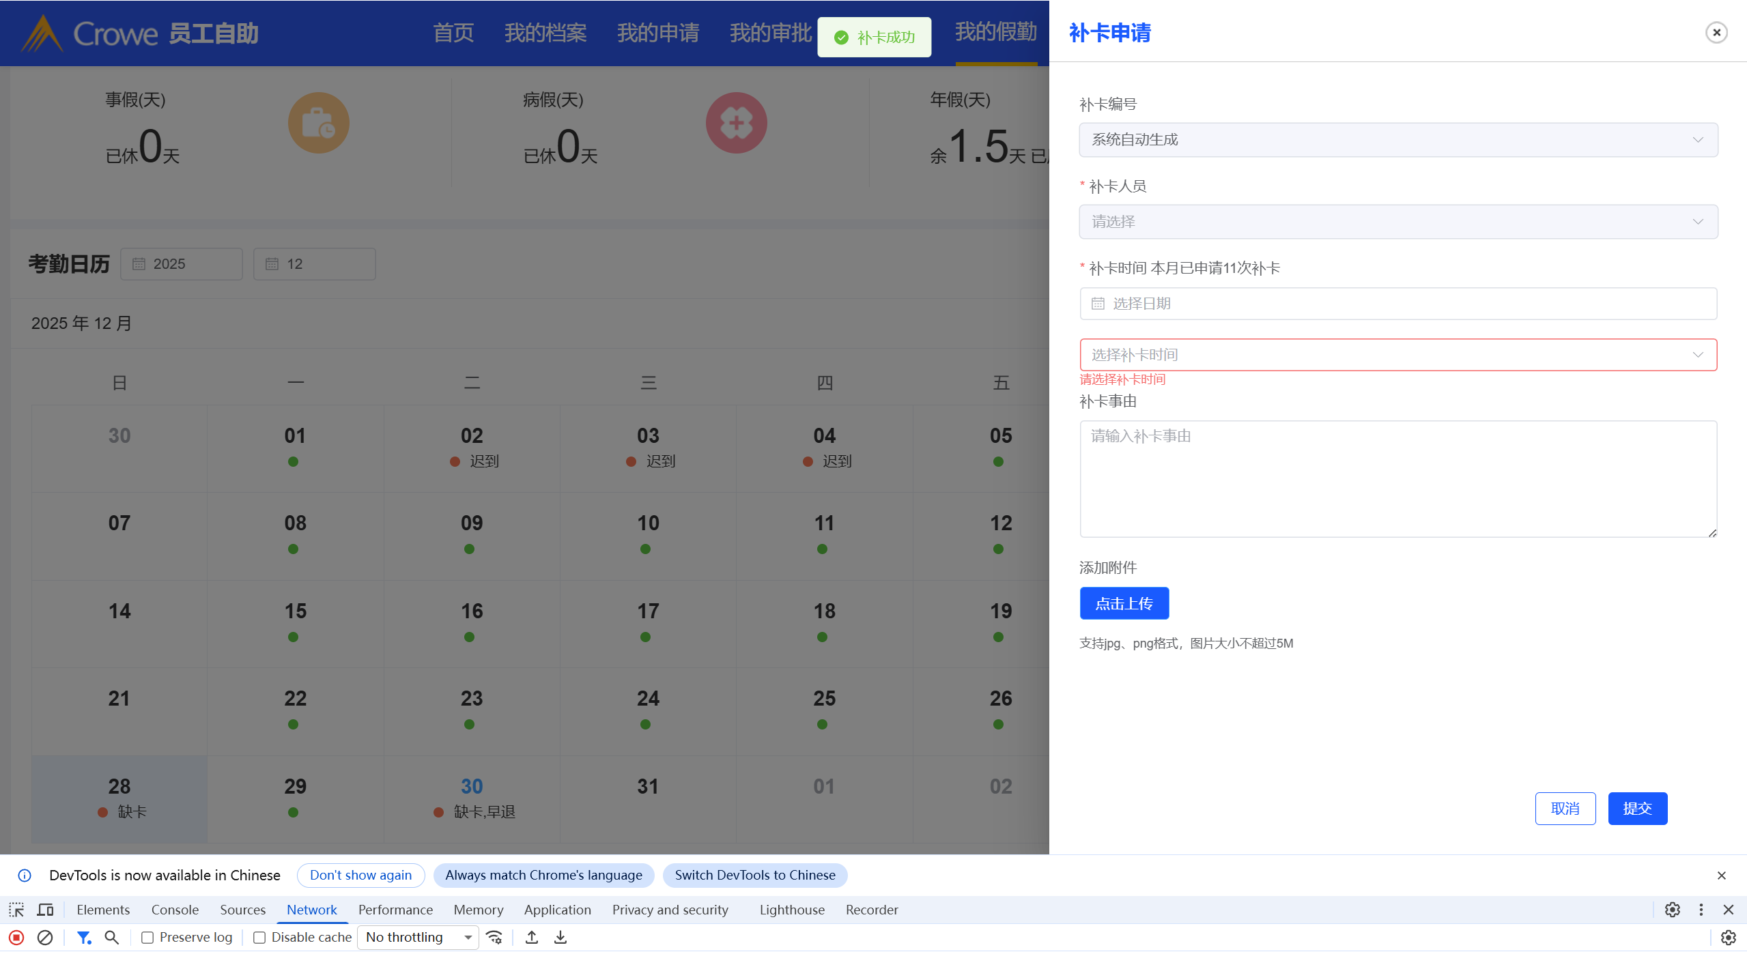Viewport: 1747px width, 954px height.
Task: Enable the Preserve log checkbox
Action: 147,938
